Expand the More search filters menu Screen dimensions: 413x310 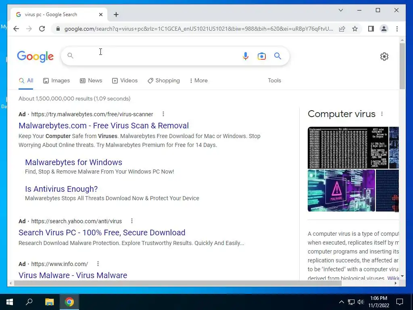coord(198,80)
